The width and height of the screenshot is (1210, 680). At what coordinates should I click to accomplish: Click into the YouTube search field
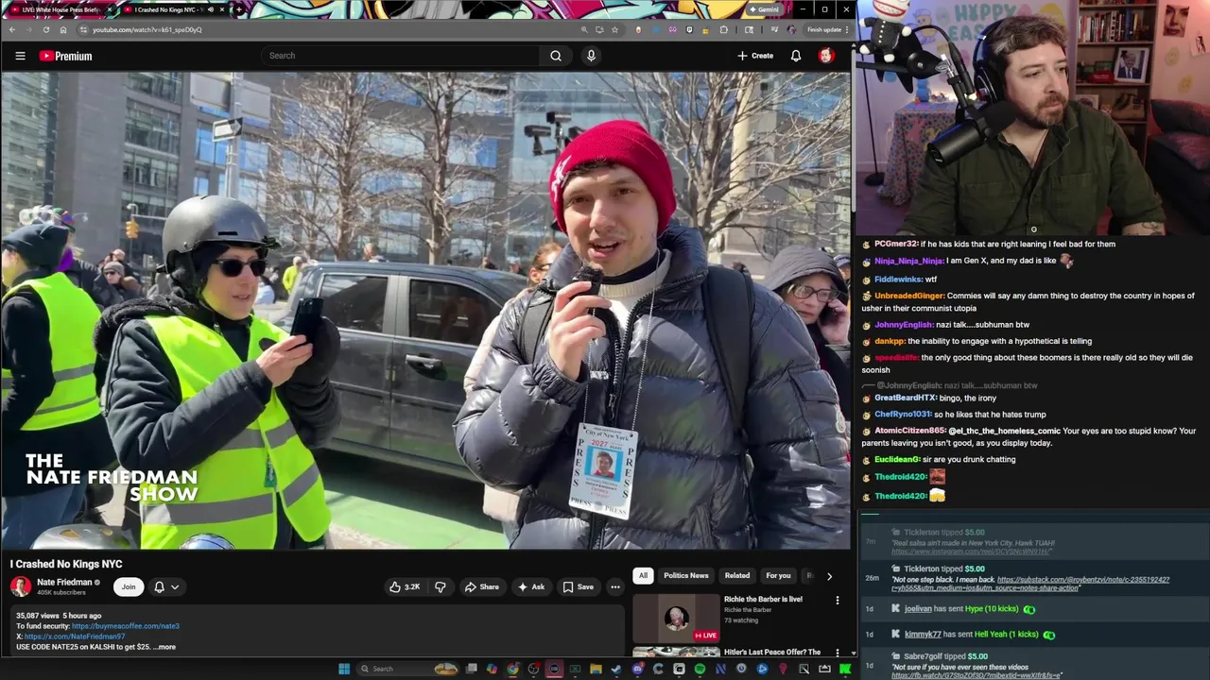[402, 56]
